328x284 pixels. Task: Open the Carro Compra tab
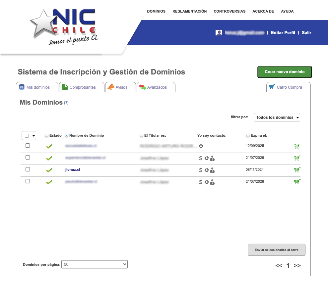[x=289, y=87]
